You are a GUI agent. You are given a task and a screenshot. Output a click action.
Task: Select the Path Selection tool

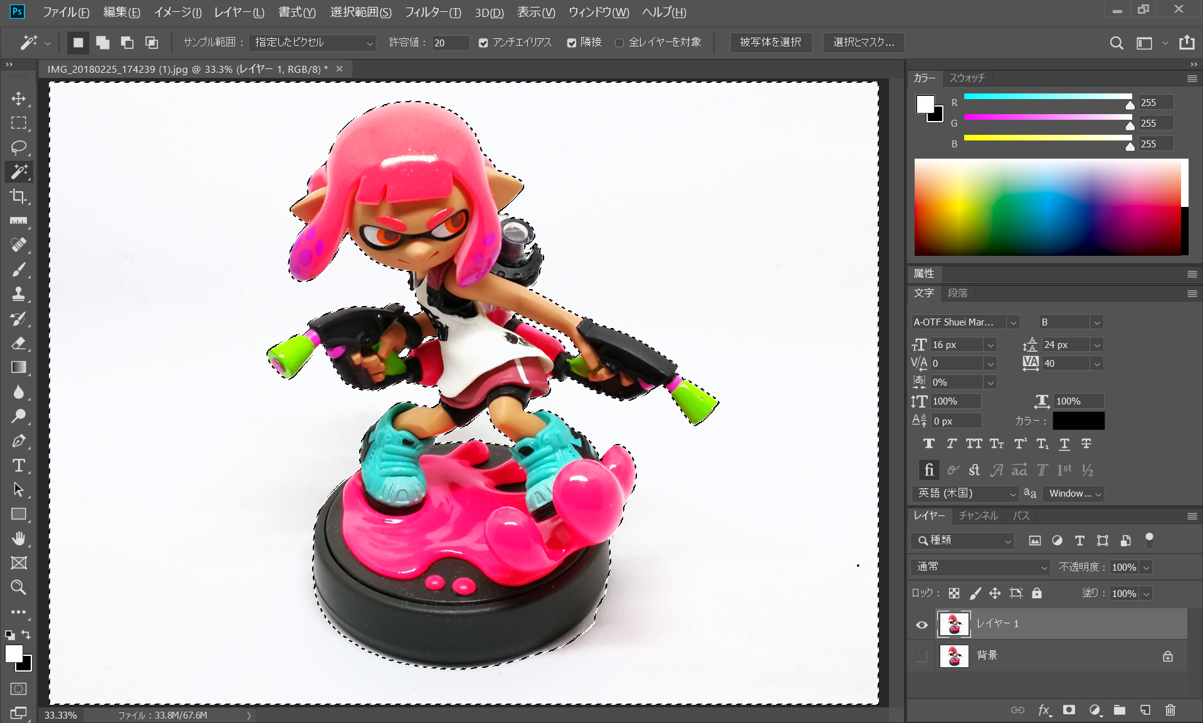(x=19, y=490)
